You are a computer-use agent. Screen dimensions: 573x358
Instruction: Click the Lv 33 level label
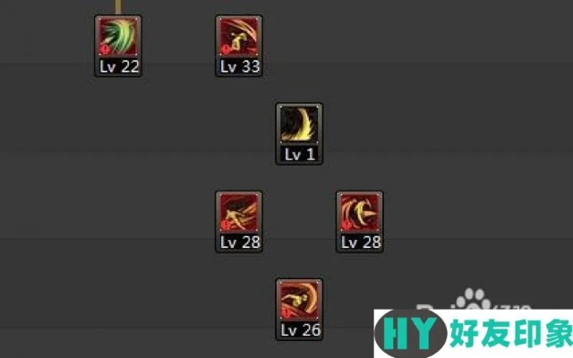coord(240,66)
